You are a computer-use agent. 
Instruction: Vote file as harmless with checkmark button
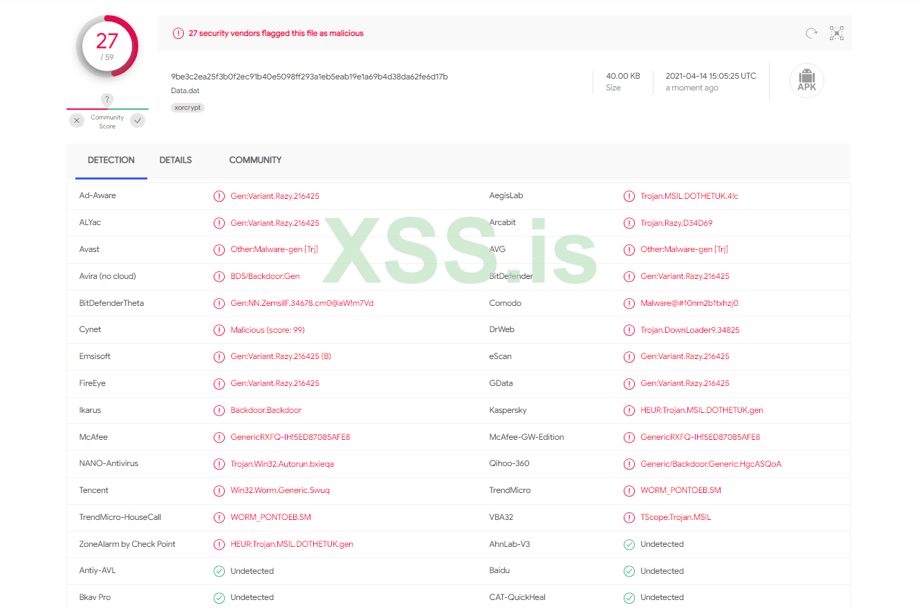point(138,121)
